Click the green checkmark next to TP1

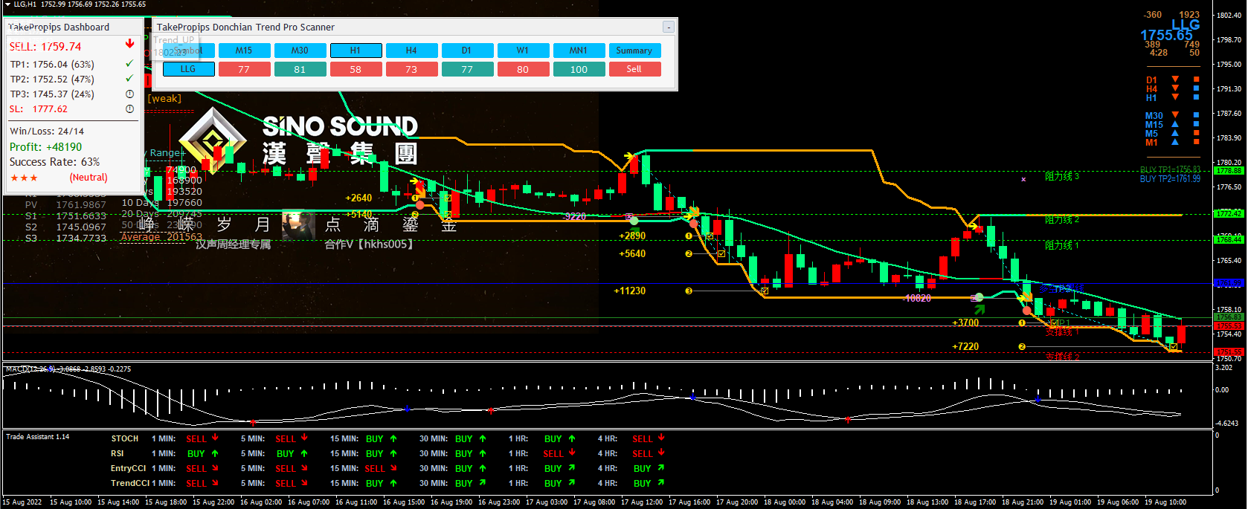coord(129,64)
